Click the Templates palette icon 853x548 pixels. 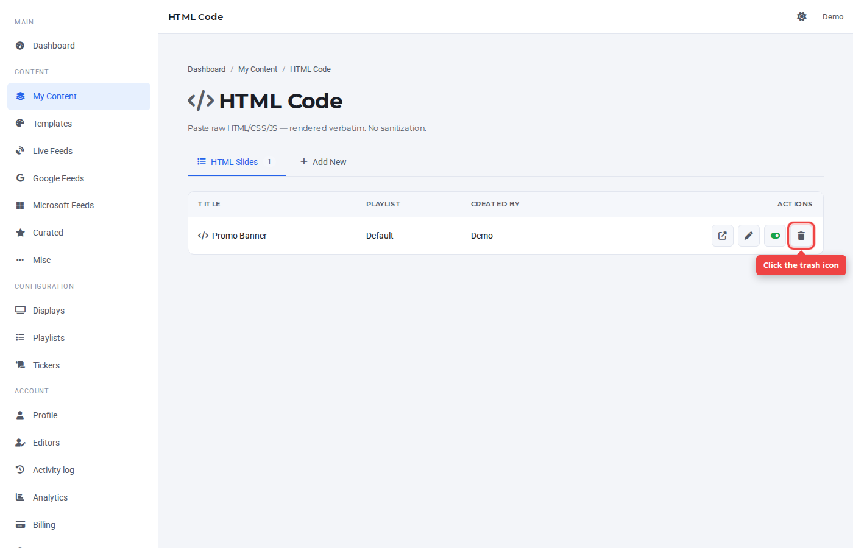click(x=20, y=124)
